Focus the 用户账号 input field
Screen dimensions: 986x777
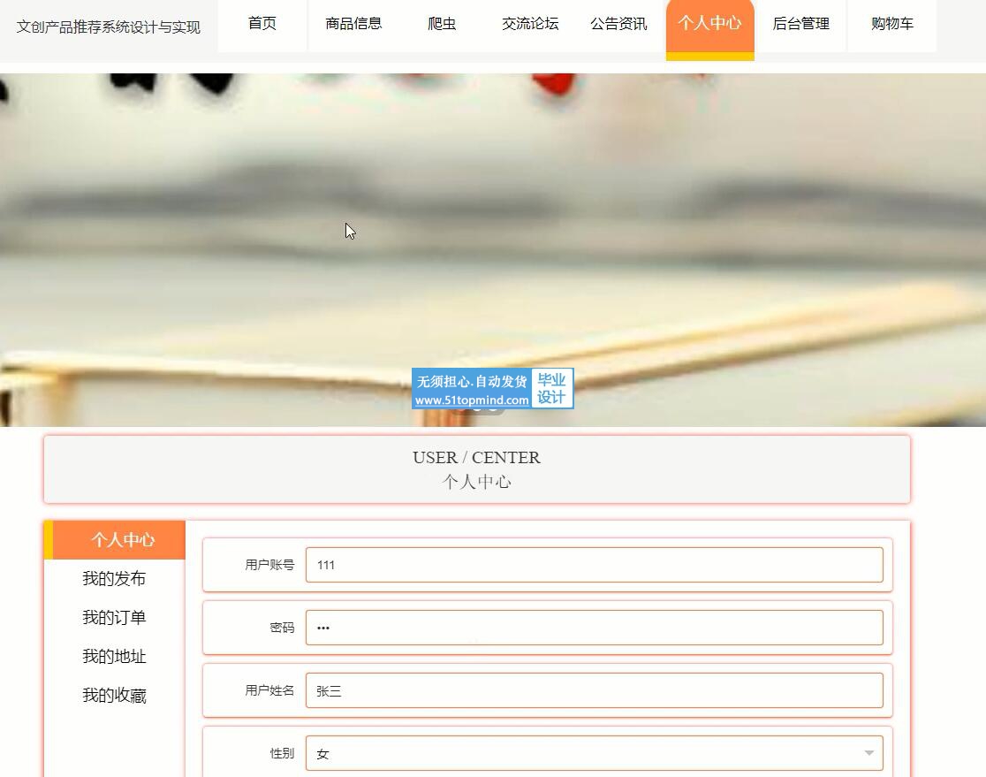coord(595,565)
